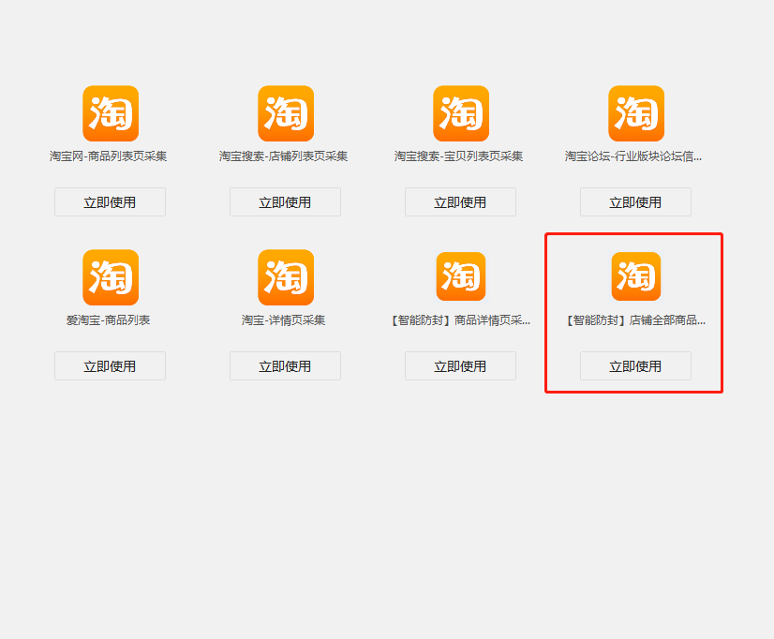Click 立即使用 under 爱淘宝-商品列表
Viewport: 774px width, 639px height.
click(110, 365)
